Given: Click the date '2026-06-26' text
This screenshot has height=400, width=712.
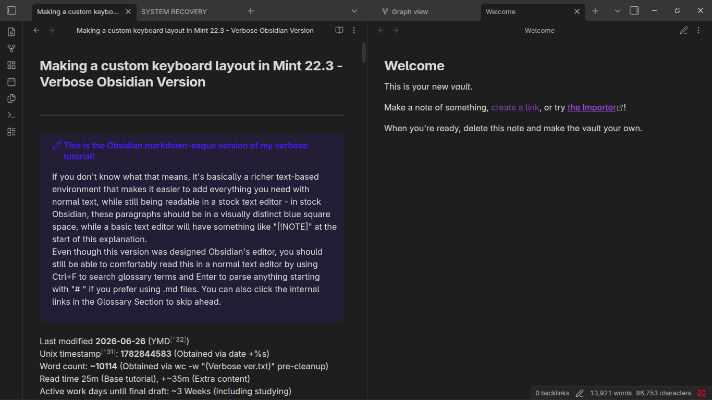Looking at the screenshot, I should pos(120,342).
